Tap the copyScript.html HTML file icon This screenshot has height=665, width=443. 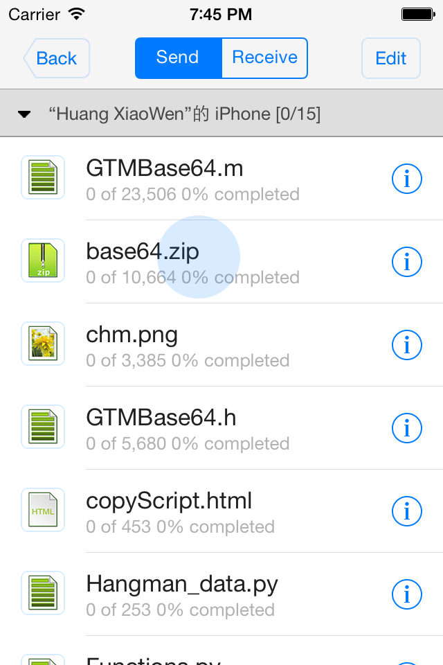pyautogui.click(x=43, y=510)
